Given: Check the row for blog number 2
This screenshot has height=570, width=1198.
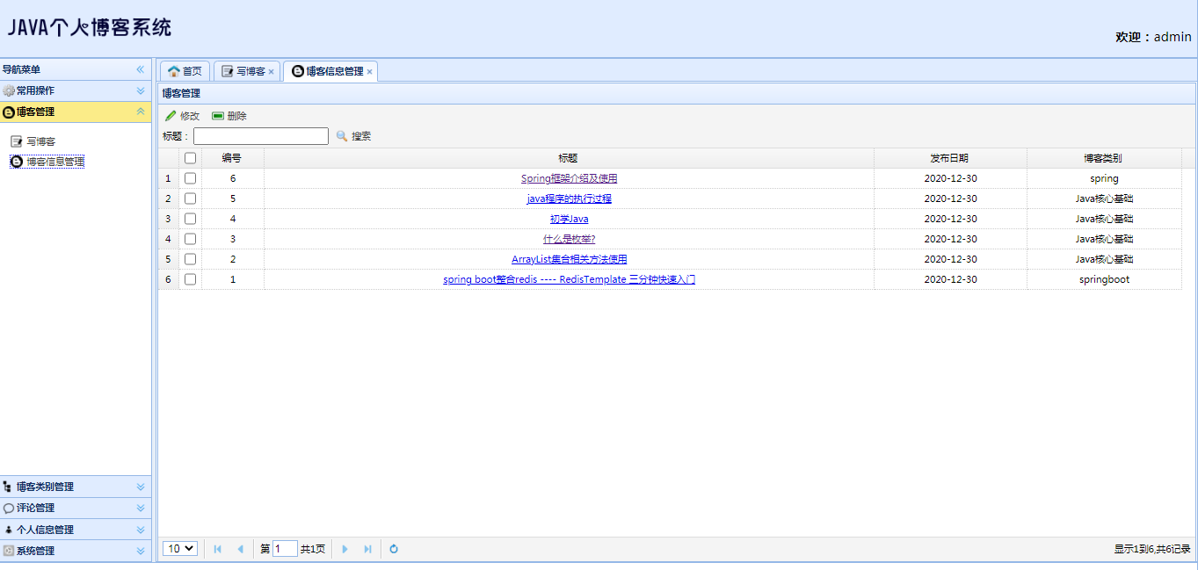Looking at the screenshot, I should [190, 259].
